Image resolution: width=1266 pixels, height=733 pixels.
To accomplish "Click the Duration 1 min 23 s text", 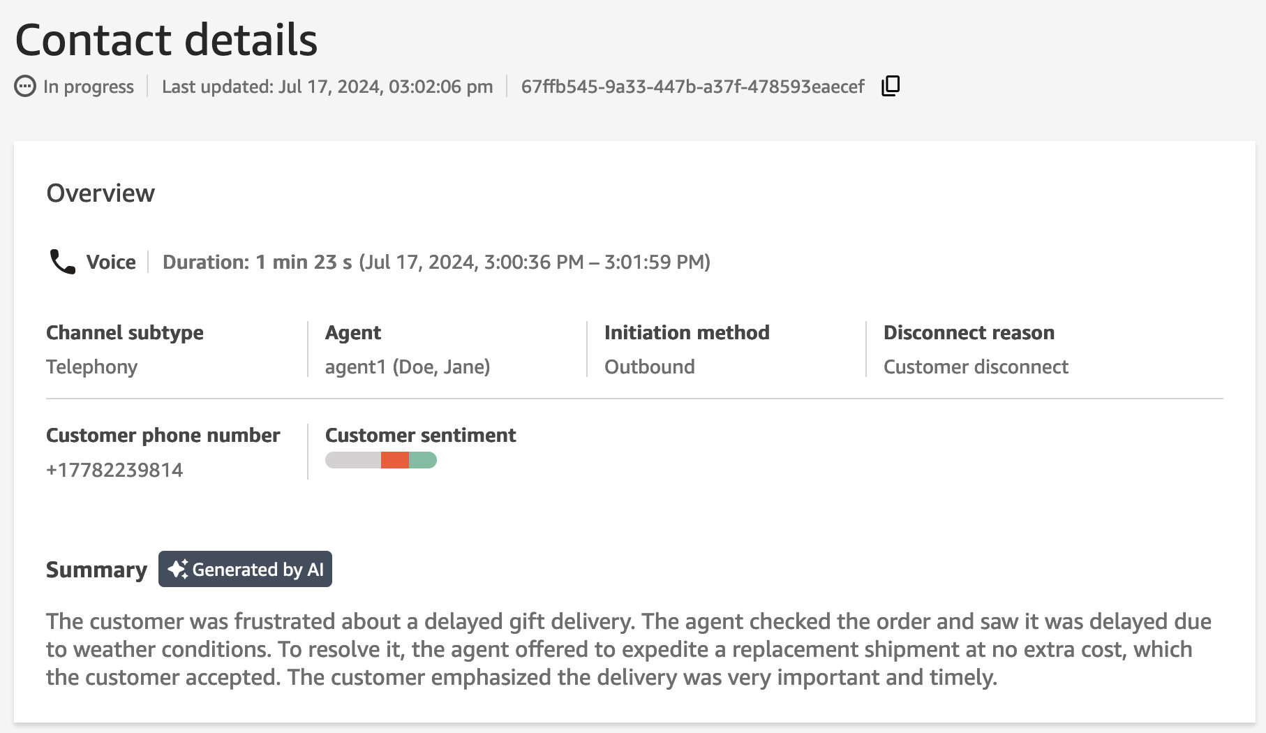I will point(257,262).
